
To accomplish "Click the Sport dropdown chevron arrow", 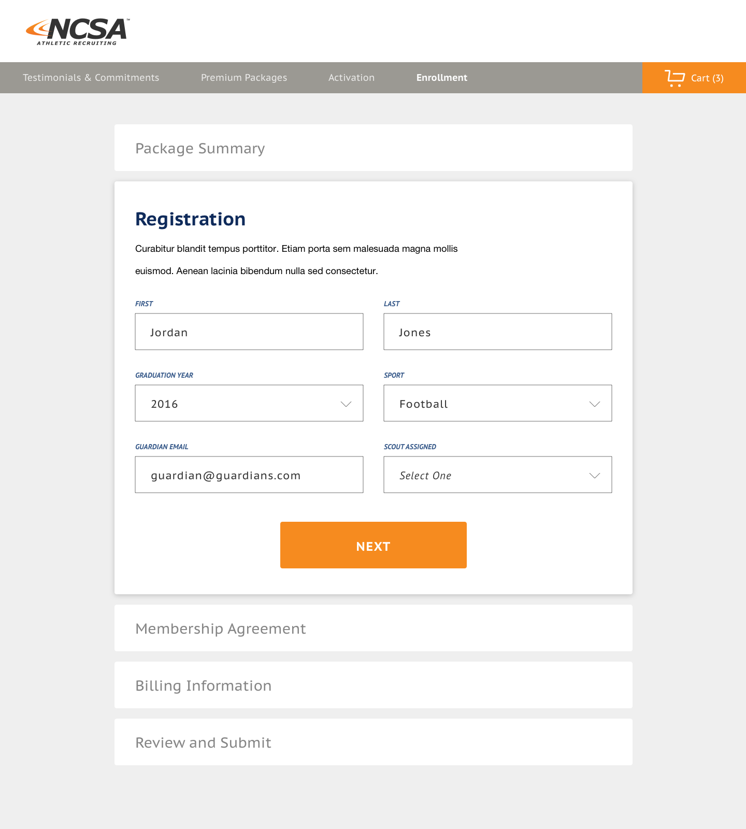I will click(595, 404).
